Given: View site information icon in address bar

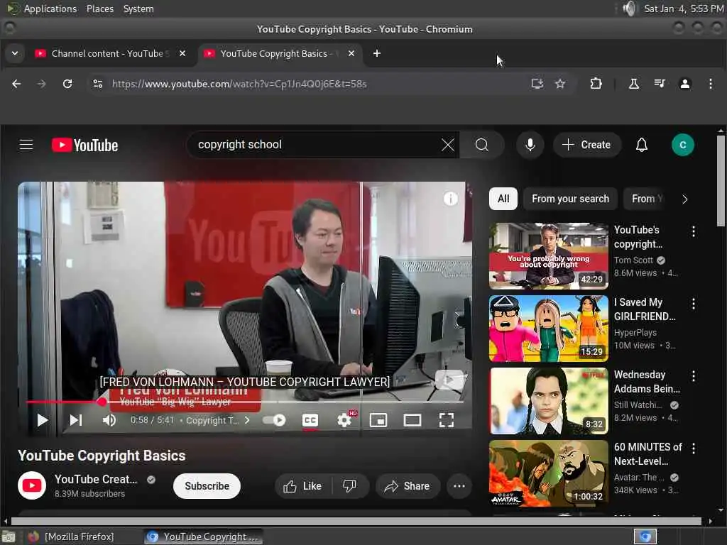Looking at the screenshot, I should (x=97, y=84).
